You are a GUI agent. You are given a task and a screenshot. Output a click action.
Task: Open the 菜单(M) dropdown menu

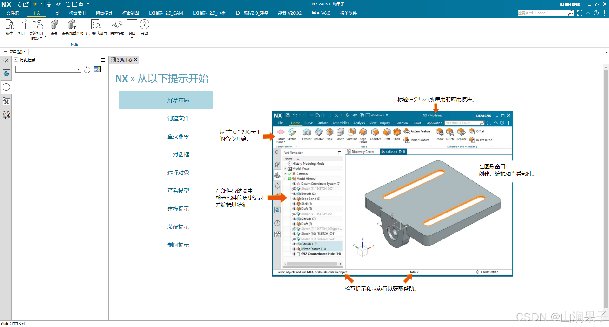pos(15,52)
